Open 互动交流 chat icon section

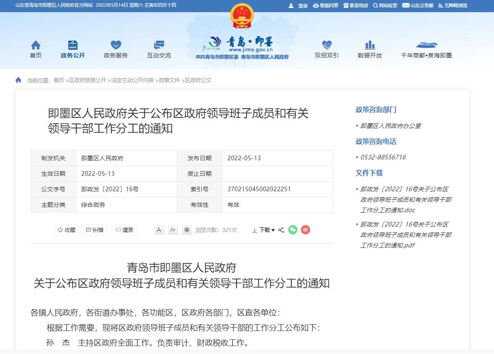tap(159, 45)
